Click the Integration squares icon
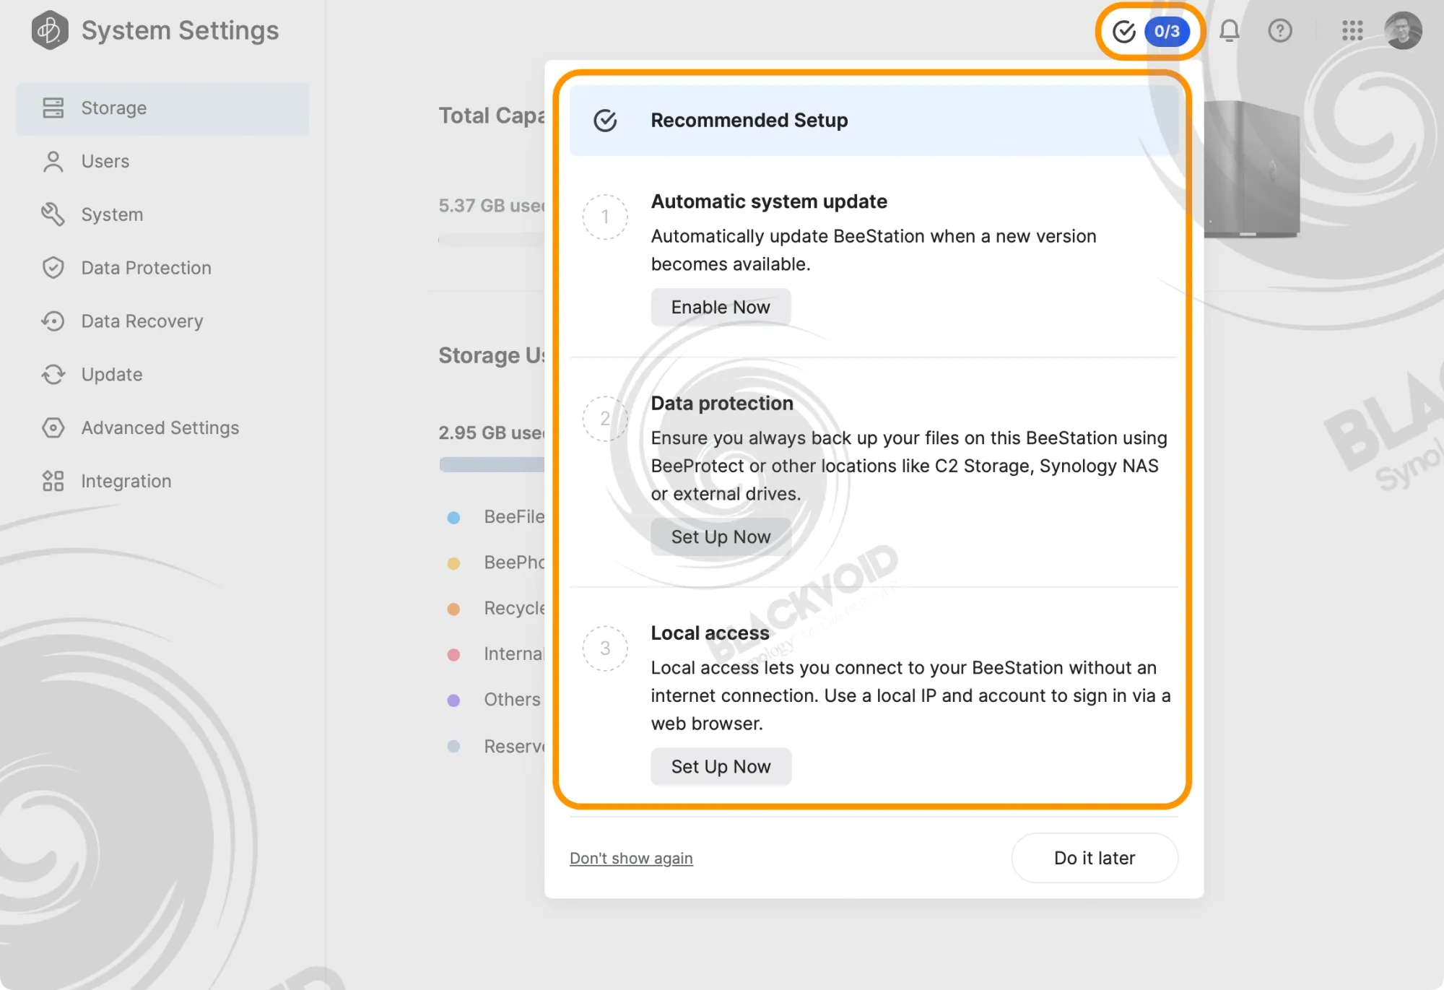This screenshot has height=990, width=1444. tap(53, 481)
